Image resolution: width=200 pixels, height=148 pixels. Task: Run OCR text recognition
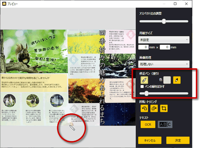(x=148, y=124)
